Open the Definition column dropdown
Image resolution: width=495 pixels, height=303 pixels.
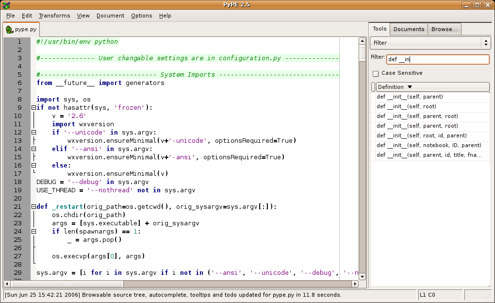(x=410, y=87)
